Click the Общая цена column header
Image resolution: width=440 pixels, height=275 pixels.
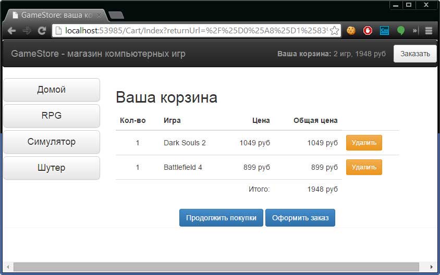[x=315, y=120]
